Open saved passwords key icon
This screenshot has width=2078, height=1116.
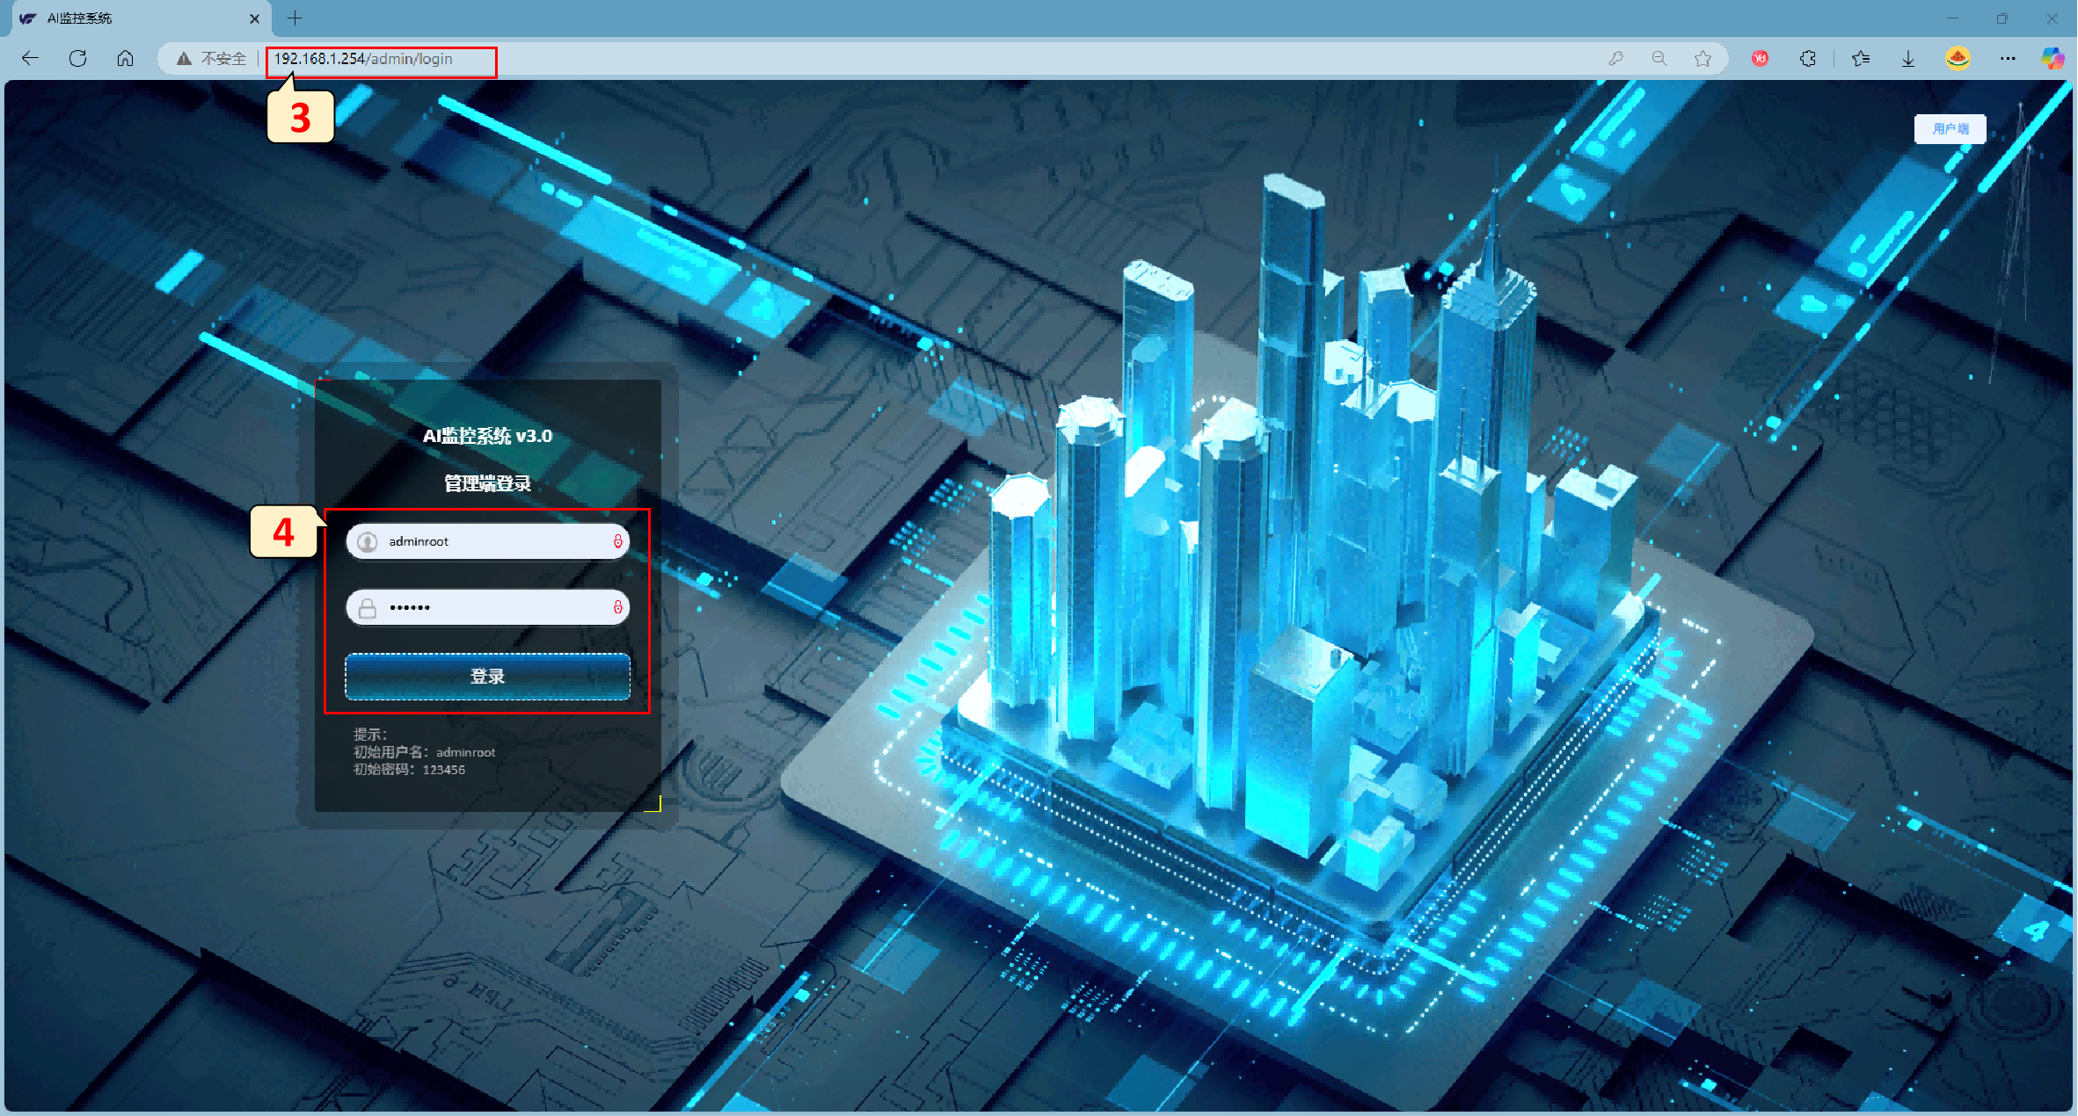1615,59
